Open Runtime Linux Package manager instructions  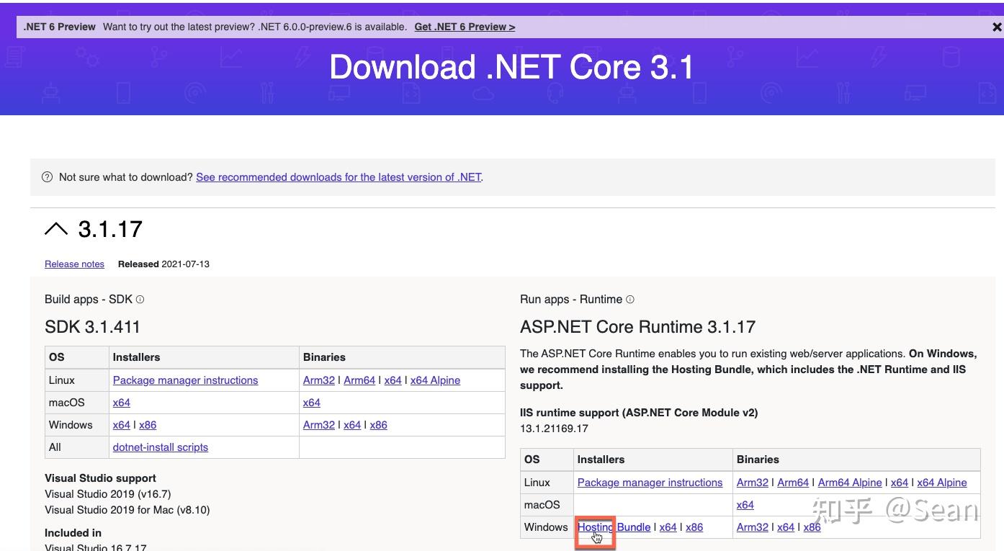pyautogui.click(x=650, y=483)
